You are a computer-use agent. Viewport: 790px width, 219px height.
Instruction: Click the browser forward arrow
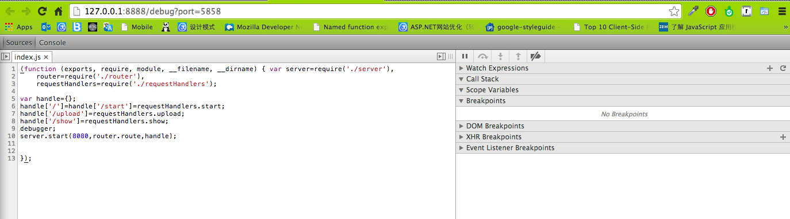(x=26, y=11)
